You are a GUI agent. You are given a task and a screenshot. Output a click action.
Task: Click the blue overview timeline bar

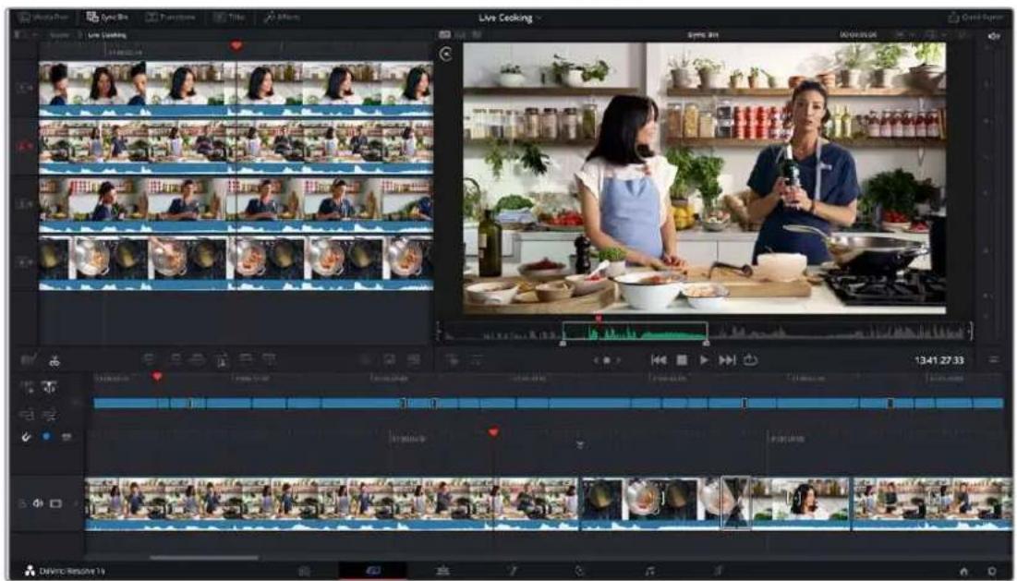[x=548, y=404]
